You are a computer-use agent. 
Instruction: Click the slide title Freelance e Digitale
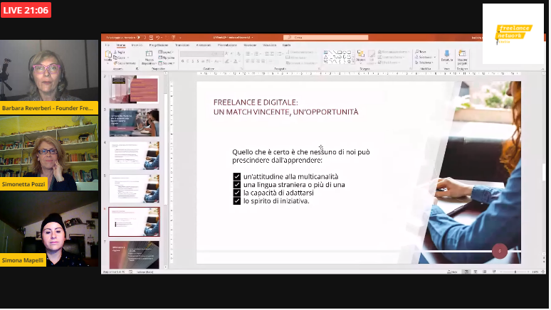[285, 107]
